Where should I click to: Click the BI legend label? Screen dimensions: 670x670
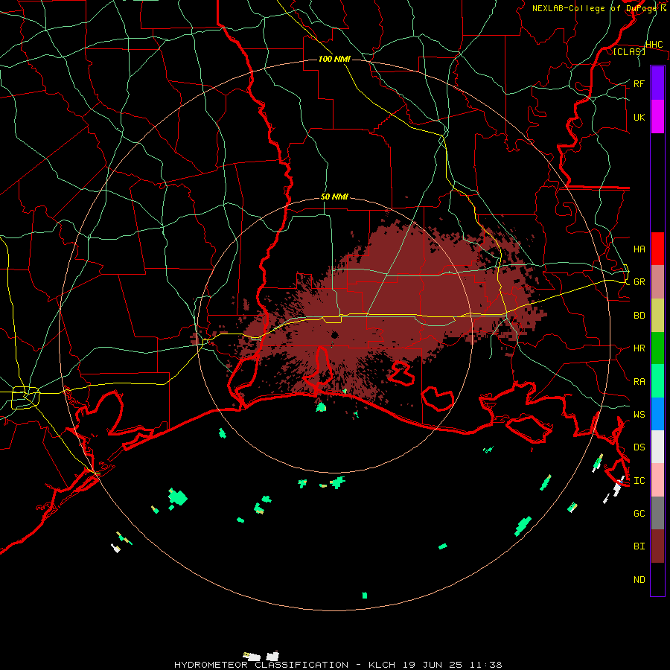pyautogui.click(x=639, y=546)
